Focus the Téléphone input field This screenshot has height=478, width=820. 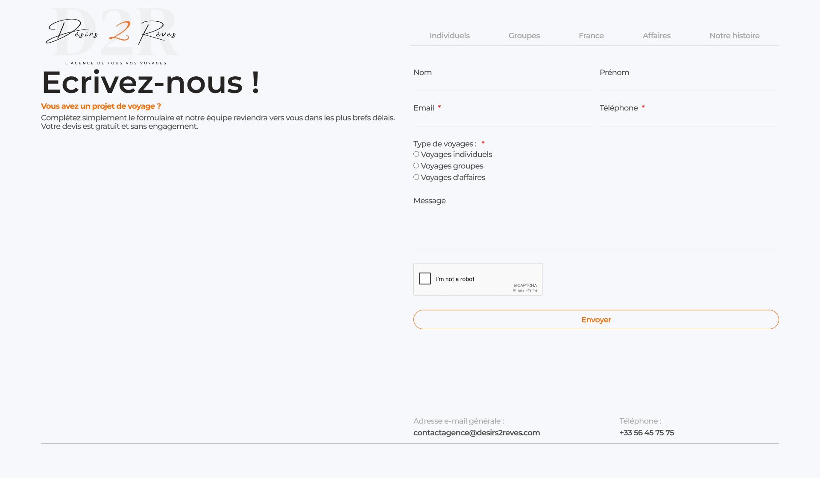click(x=689, y=118)
